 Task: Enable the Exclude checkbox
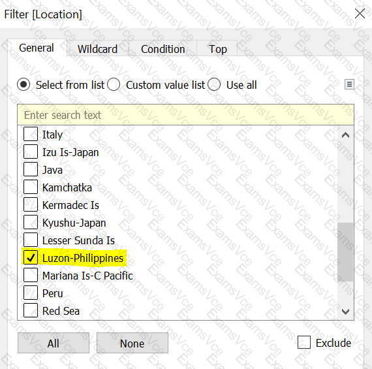(304, 342)
